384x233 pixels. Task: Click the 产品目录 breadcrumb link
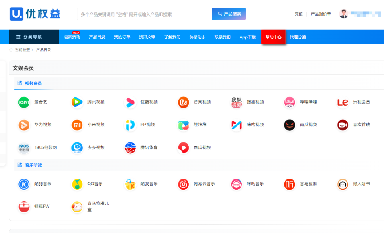(44, 50)
